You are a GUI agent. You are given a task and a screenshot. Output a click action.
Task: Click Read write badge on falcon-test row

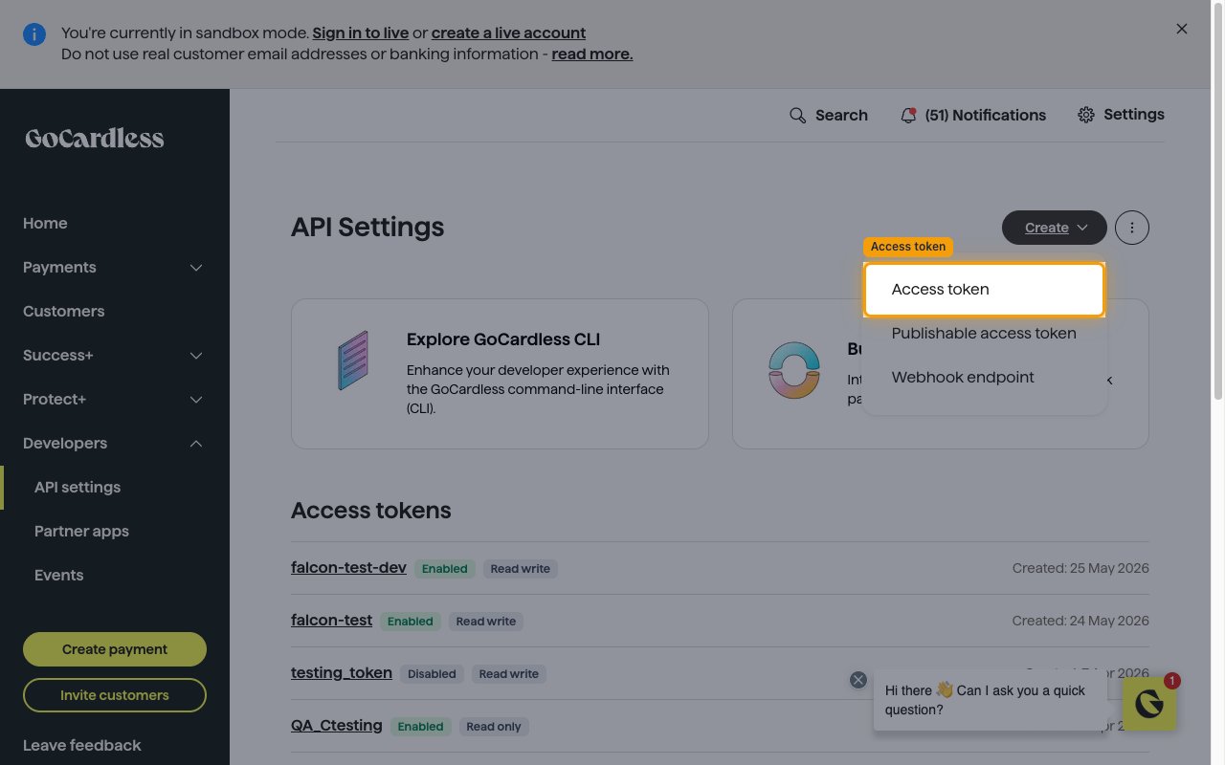(486, 621)
